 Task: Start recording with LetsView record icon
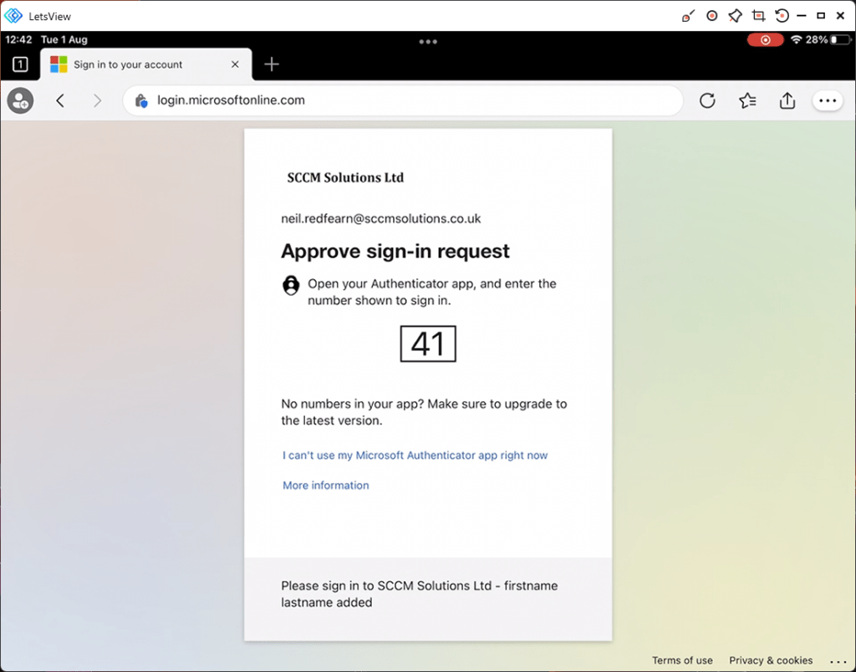pos(711,15)
